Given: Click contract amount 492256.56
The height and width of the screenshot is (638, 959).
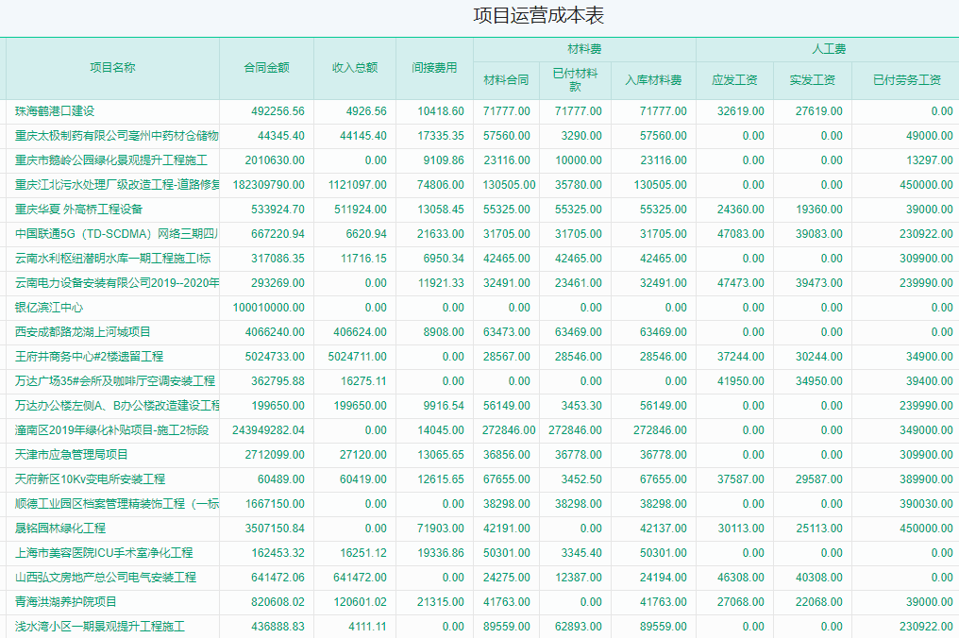Looking at the screenshot, I should 278,111.
